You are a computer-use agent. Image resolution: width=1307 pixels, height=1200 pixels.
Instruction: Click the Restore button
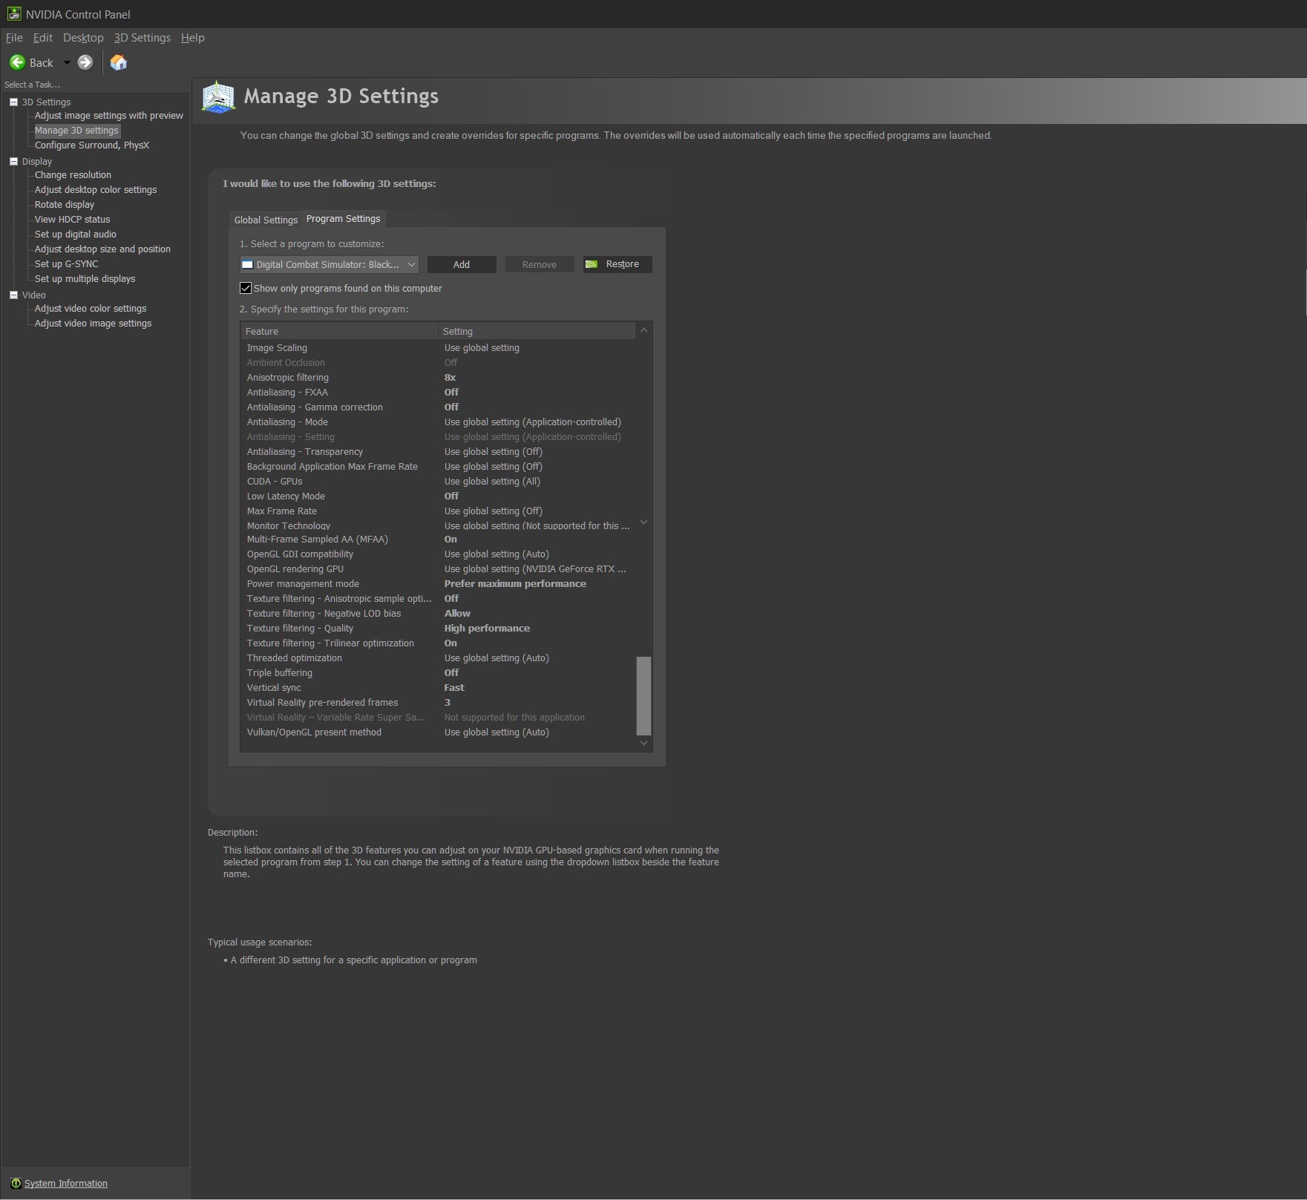(618, 264)
